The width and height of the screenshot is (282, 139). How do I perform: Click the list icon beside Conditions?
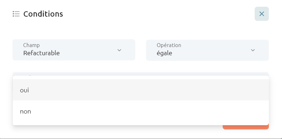point(16,14)
